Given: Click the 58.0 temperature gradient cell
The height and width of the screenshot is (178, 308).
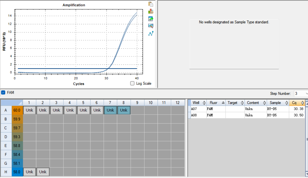Looking at the screenshot, I should tap(17, 172).
